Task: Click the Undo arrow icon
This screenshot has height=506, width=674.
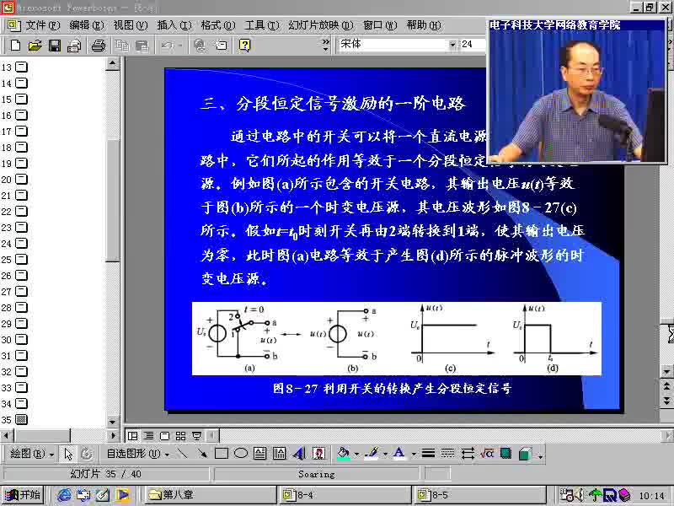Action: point(167,46)
